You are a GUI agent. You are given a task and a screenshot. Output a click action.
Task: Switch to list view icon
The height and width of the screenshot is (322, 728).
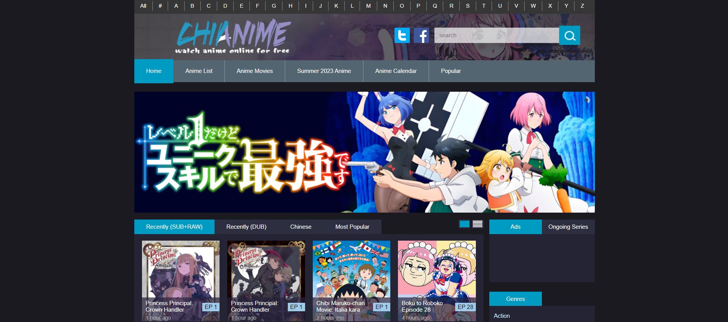point(477,224)
